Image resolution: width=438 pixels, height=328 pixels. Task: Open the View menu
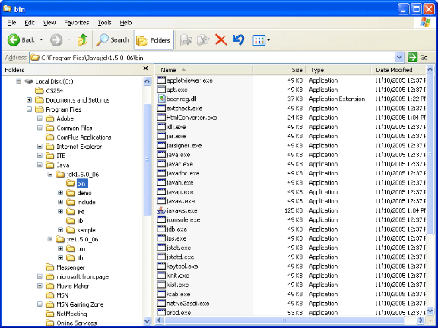pyautogui.click(x=49, y=23)
